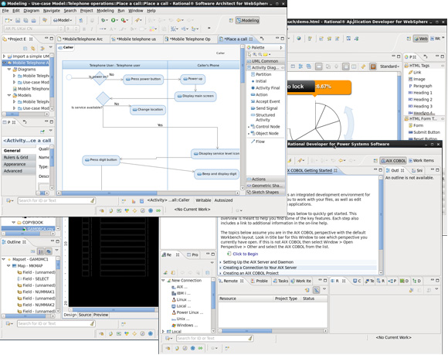Viewport: 448px width, 355px height.
Task: Click horizontal scrollbar of activity diagram
Action: [x=148, y=193]
